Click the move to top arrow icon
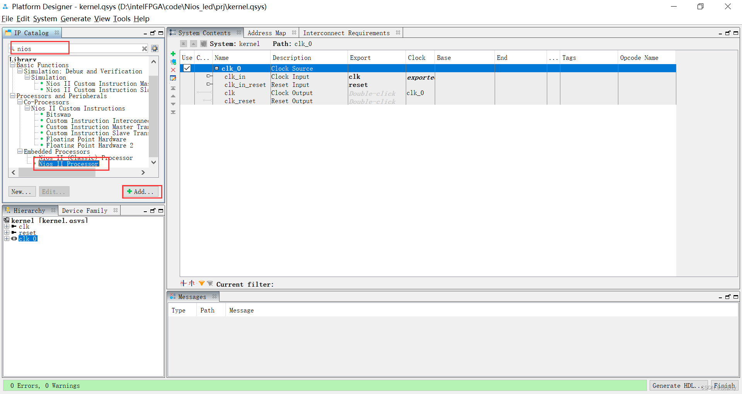Image resolution: width=742 pixels, height=394 pixels. (x=173, y=88)
